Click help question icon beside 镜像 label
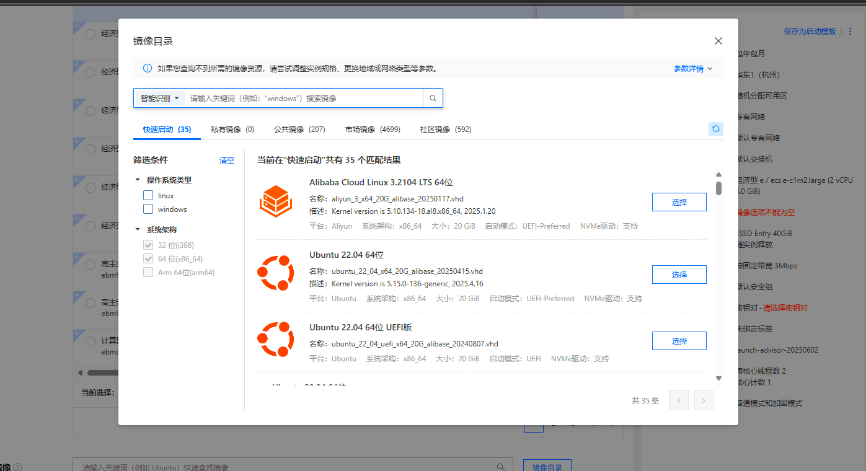 [x=18, y=467]
